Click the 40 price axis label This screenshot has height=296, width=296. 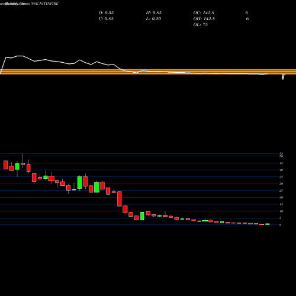coord(281,170)
